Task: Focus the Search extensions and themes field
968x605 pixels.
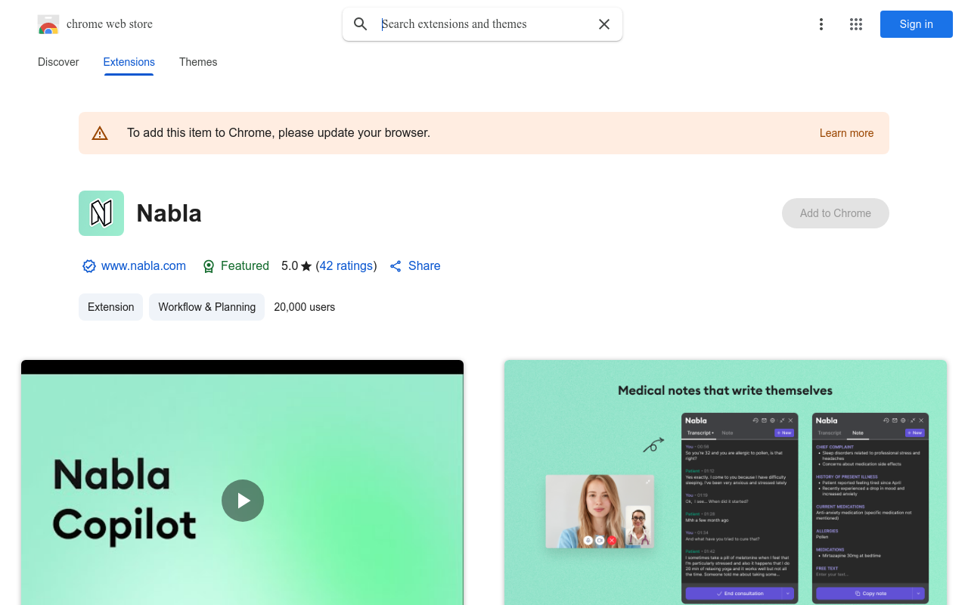Action: coord(484,24)
